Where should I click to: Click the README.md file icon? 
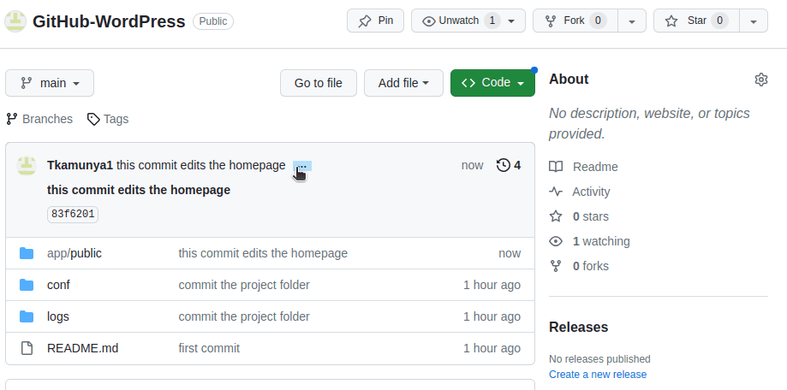tap(27, 348)
